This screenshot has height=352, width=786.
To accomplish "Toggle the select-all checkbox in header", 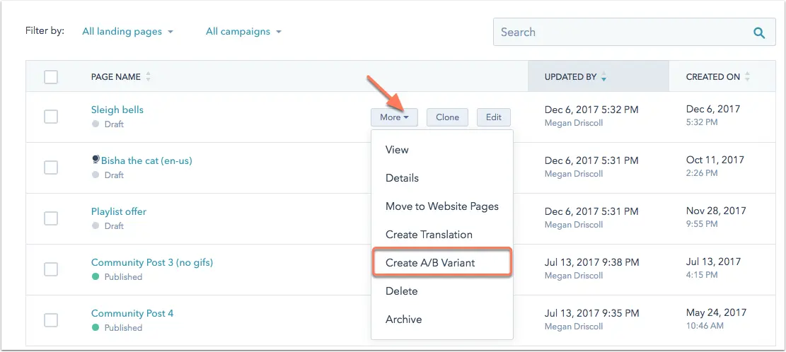I will tap(51, 77).
